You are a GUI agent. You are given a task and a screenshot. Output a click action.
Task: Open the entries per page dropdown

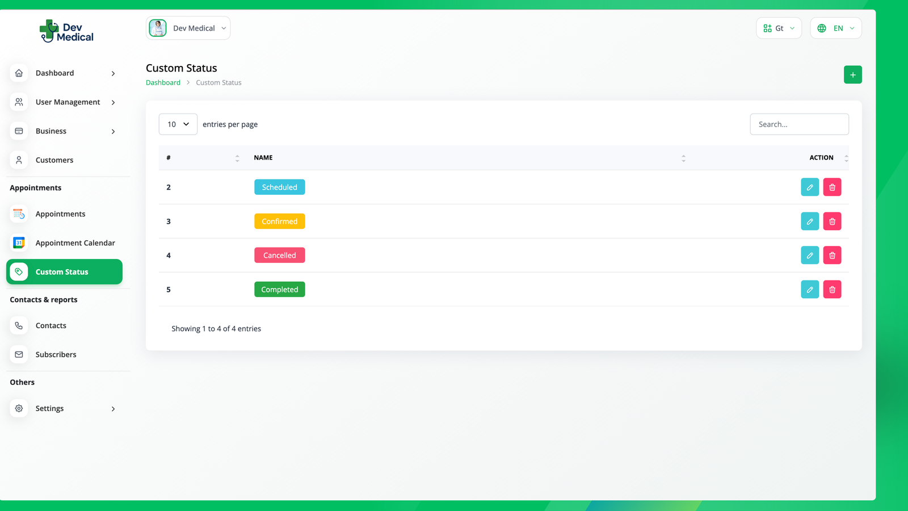tap(178, 124)
